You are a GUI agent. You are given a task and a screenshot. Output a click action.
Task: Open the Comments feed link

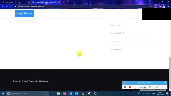117,33
